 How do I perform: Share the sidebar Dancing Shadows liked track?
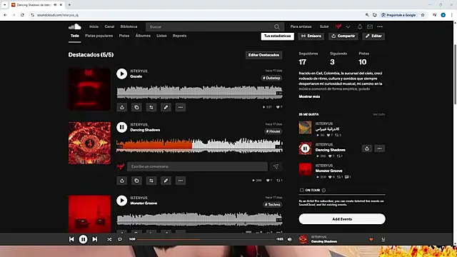[x=367, y=148]
